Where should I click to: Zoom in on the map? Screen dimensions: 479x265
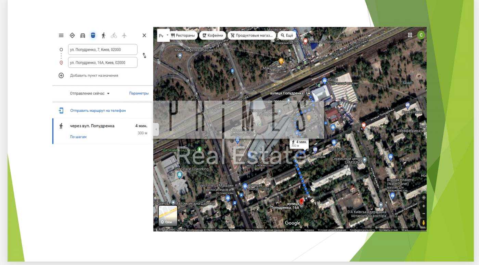click(424, 206)
